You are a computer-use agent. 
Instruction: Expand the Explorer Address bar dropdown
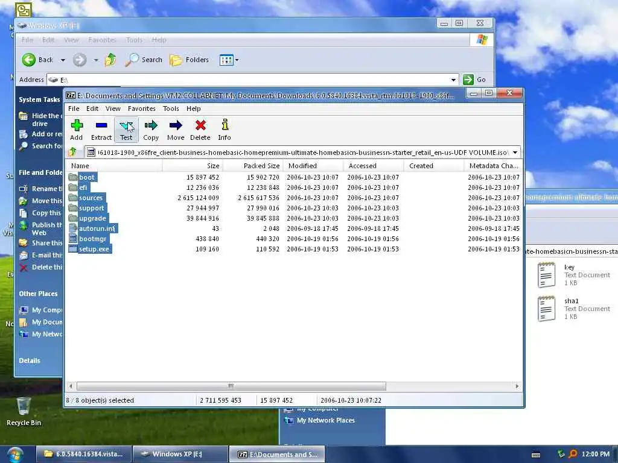(x=454, y=80)
